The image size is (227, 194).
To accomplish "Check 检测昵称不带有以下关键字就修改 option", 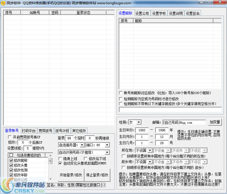I will pyautogui.click(x=121, y=104).
